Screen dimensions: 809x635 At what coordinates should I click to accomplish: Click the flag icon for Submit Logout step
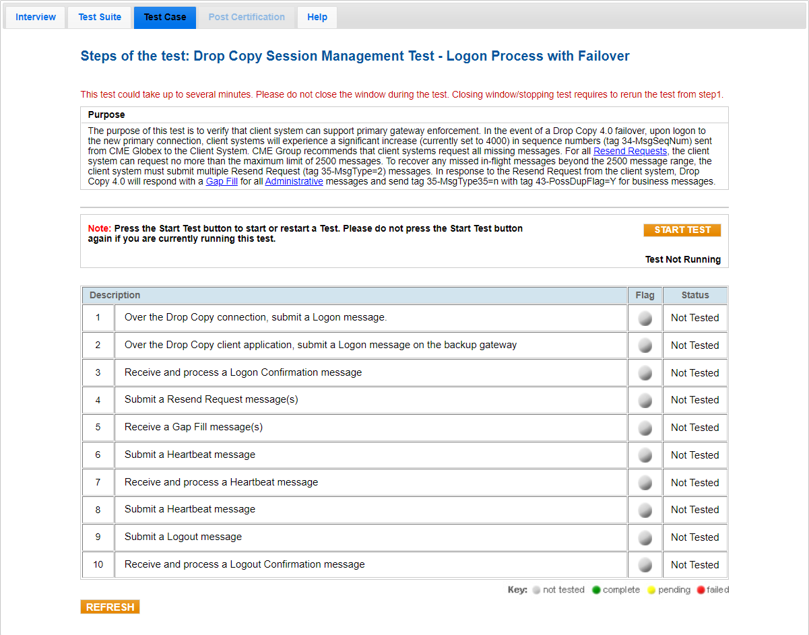tap(645, 537)
